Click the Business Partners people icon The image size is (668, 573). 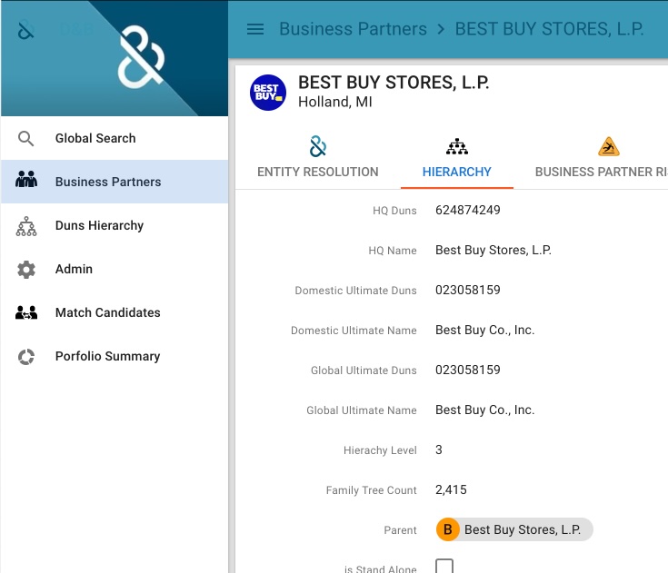click(x=26, y=179)
